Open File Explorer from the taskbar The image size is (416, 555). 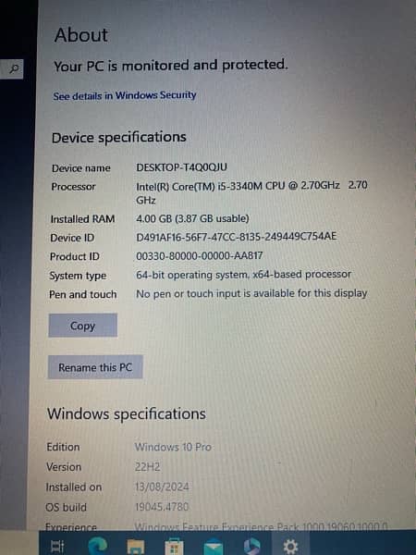pyautogui.click(x=136, y=547)
